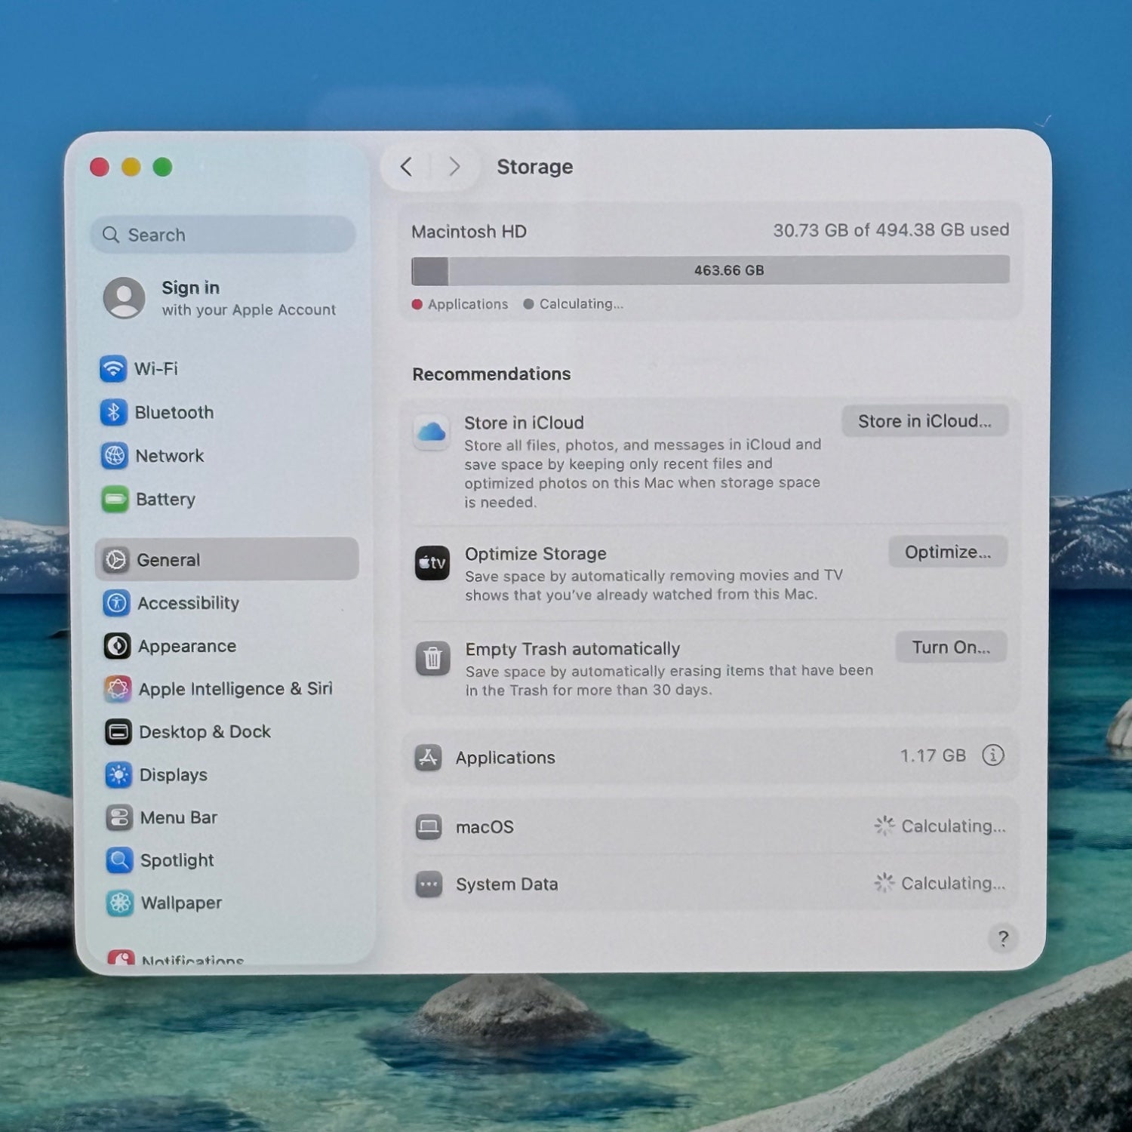Open Appearance settings

click(x=186, y=647)
